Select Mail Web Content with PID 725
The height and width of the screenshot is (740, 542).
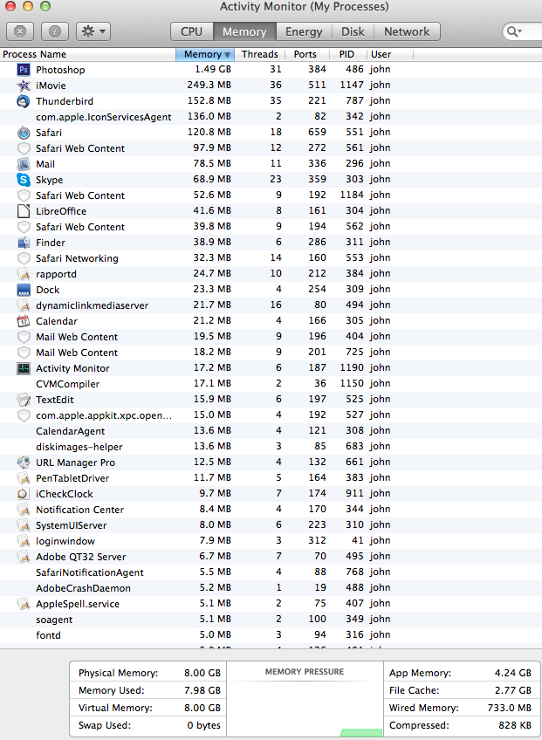click(271, 353)
